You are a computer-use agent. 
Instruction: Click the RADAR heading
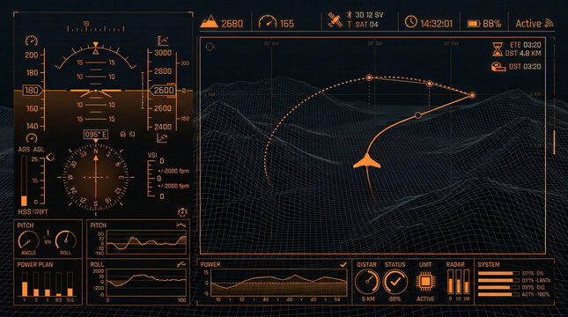(x=455, y=264)
